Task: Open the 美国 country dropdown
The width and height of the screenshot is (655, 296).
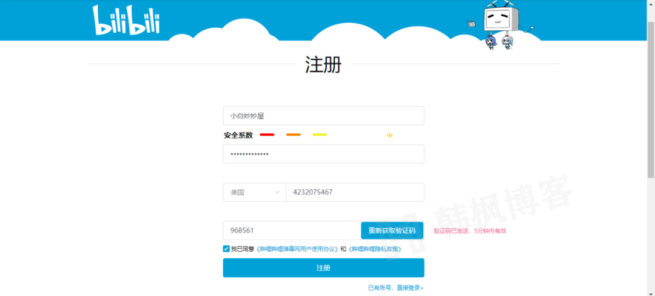Action: (254, 192)
